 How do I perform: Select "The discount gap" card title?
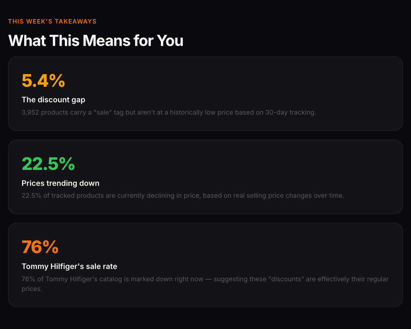[53, 100]
